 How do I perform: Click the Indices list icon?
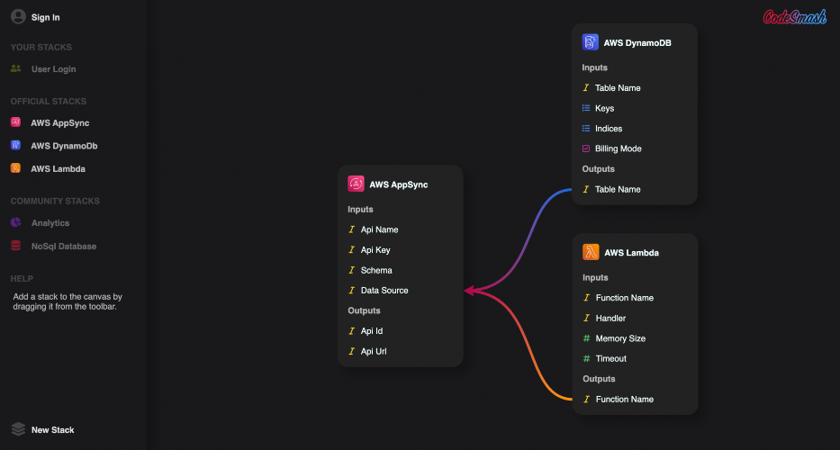[586, 128]
